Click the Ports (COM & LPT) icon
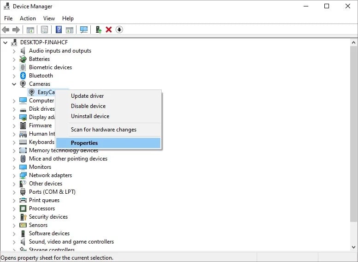The height and width of the screenshot is (262, 358). [x=23, y=192]
